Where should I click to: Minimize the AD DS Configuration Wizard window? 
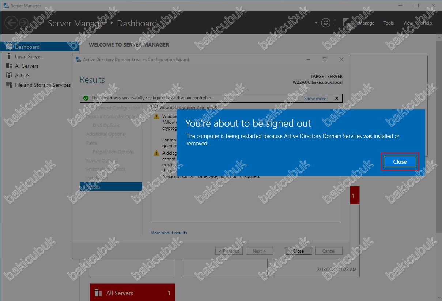pos(308,59)
